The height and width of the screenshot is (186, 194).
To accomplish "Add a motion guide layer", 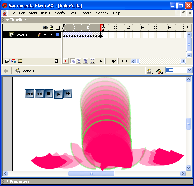I will [x=13, y=61].
